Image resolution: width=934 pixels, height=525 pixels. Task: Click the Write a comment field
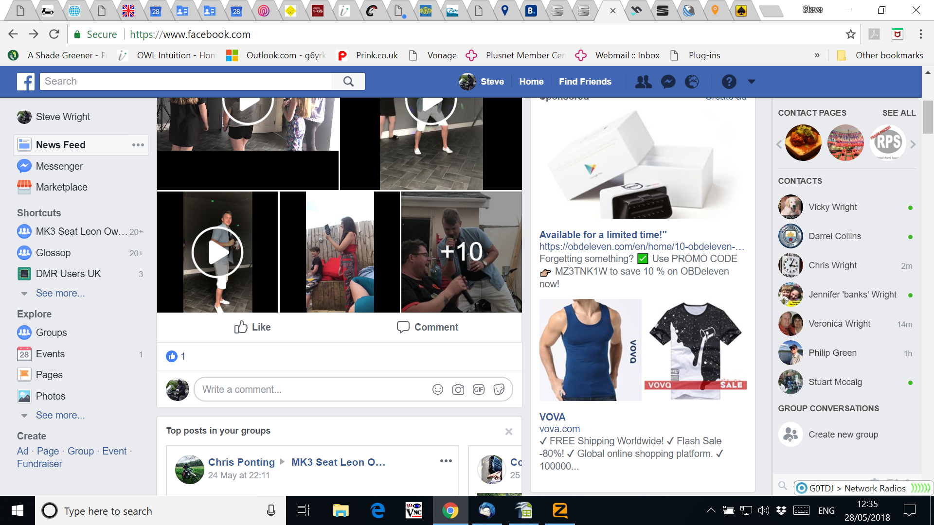point(311,389)
